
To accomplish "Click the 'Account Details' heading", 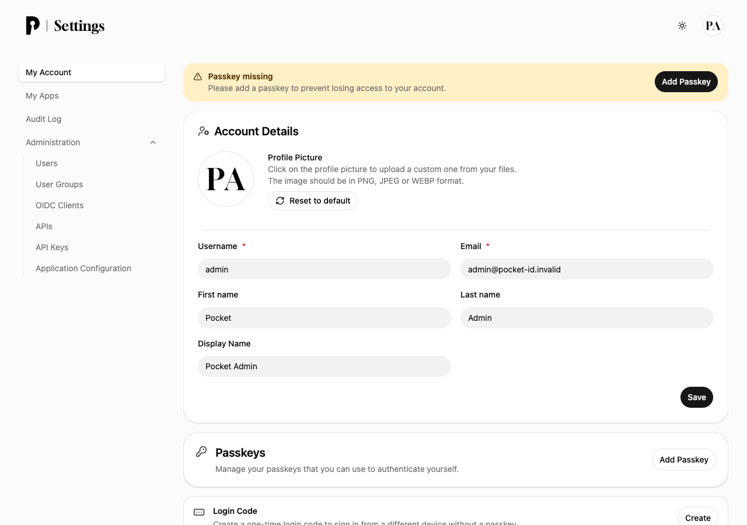I will point(256,131).
